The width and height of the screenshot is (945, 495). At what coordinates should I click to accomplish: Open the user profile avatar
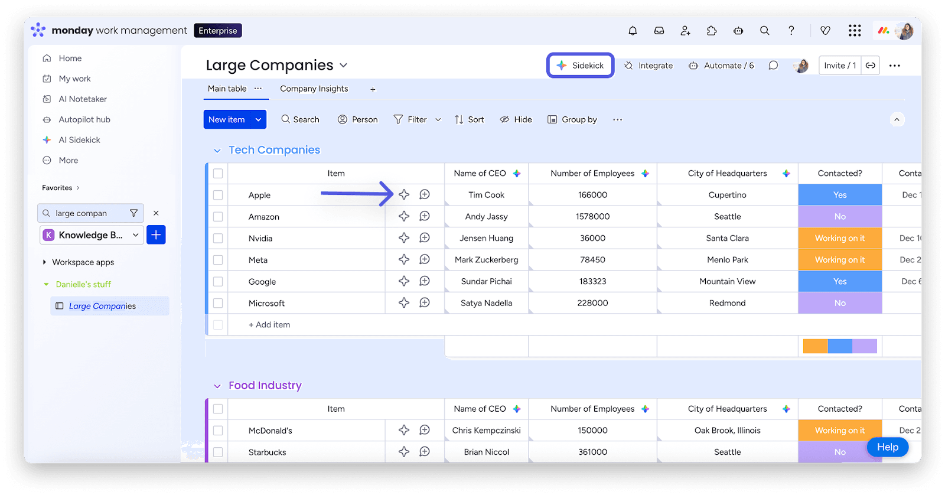pyautogui.click(x=904, y=31)
